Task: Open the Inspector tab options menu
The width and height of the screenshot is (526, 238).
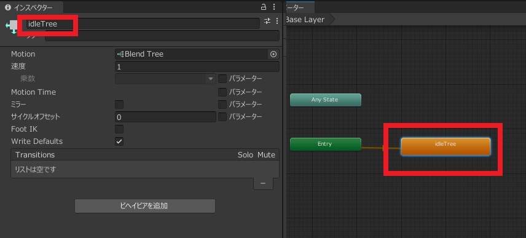Action: 274,7
